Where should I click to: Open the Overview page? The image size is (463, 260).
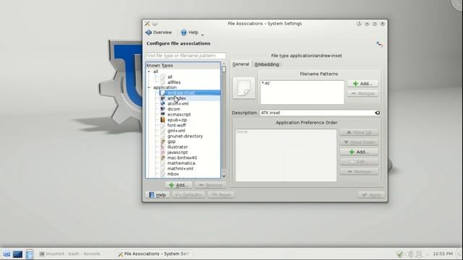(x=158, y=32)
